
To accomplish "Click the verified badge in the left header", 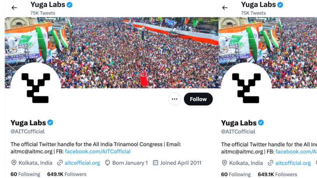I will coord(70,5).
